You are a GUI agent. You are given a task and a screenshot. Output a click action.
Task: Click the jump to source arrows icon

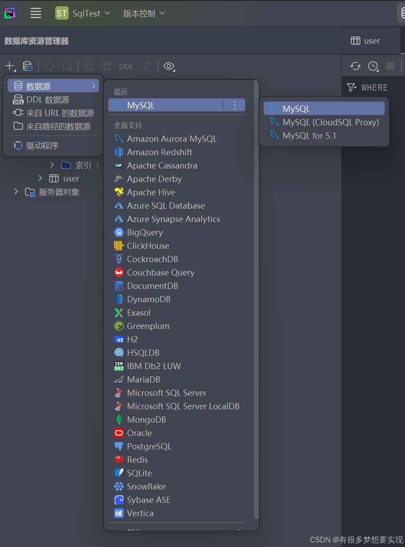point(147,66)
